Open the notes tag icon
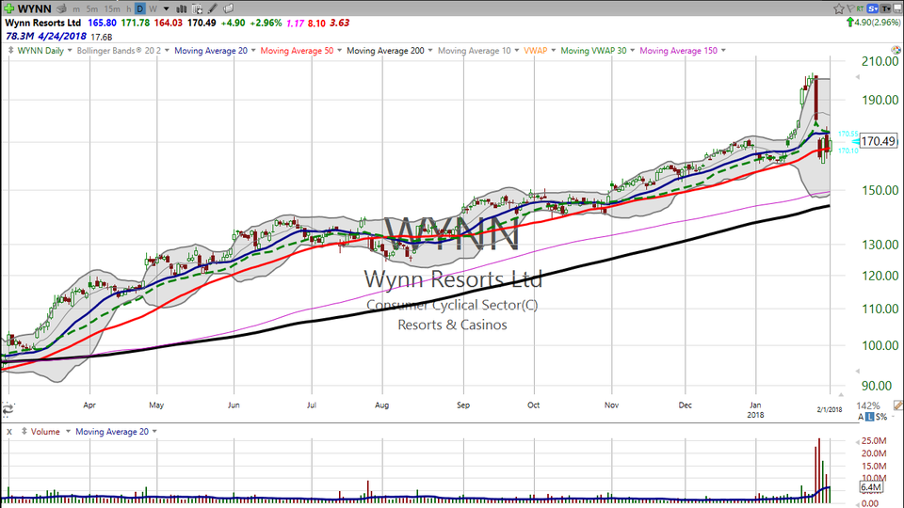904x508 pixels. coord(228,8)
